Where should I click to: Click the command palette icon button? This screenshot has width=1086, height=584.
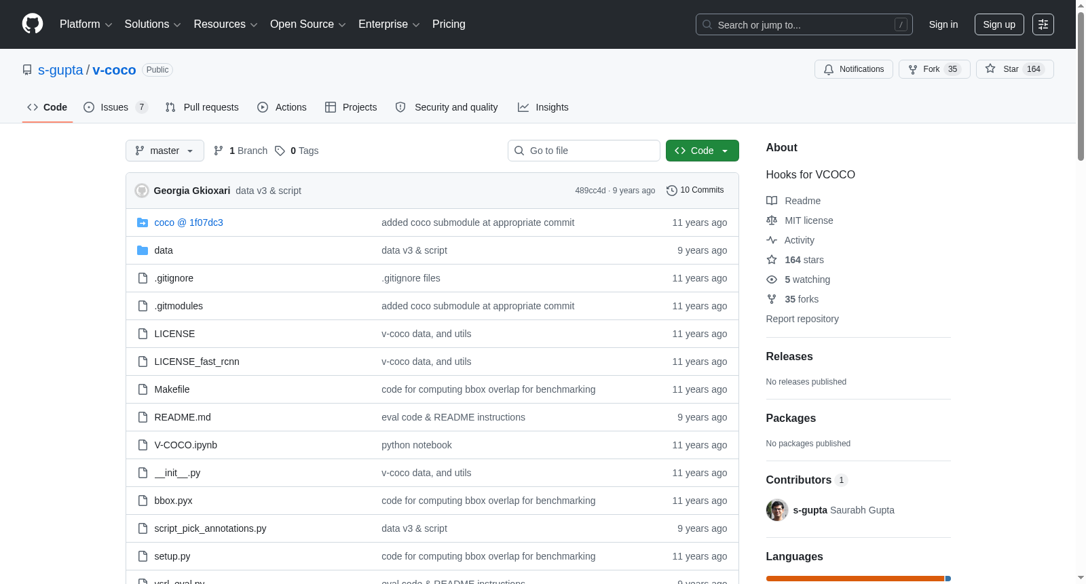pos(1043,24)
